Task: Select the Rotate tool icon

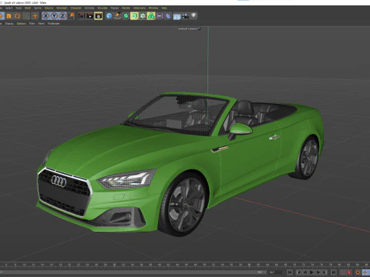Action: 17,16
